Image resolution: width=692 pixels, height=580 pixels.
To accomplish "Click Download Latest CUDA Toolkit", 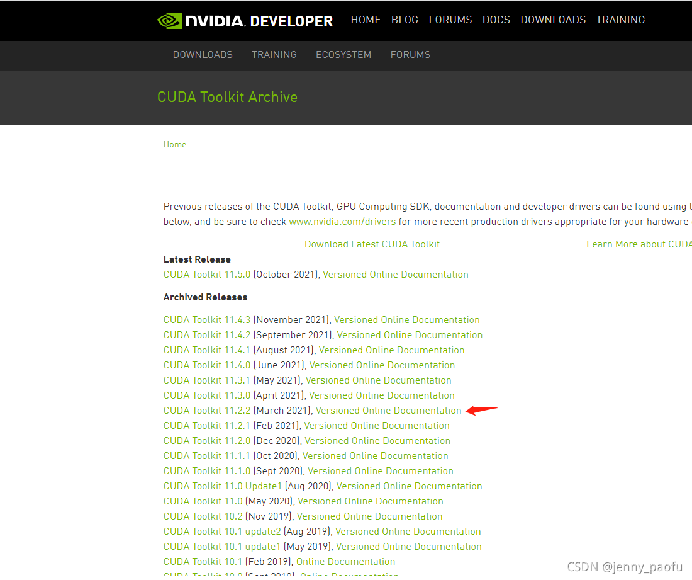I will [372, 244].
